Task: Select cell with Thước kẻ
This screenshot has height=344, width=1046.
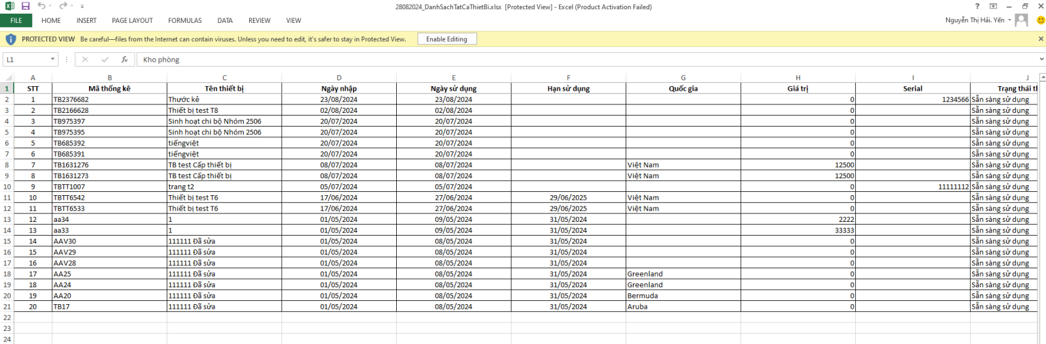Action: [224, 100]
